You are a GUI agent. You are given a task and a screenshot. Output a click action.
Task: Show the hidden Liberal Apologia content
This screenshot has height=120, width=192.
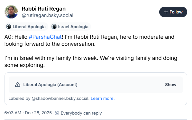point(170,85)
